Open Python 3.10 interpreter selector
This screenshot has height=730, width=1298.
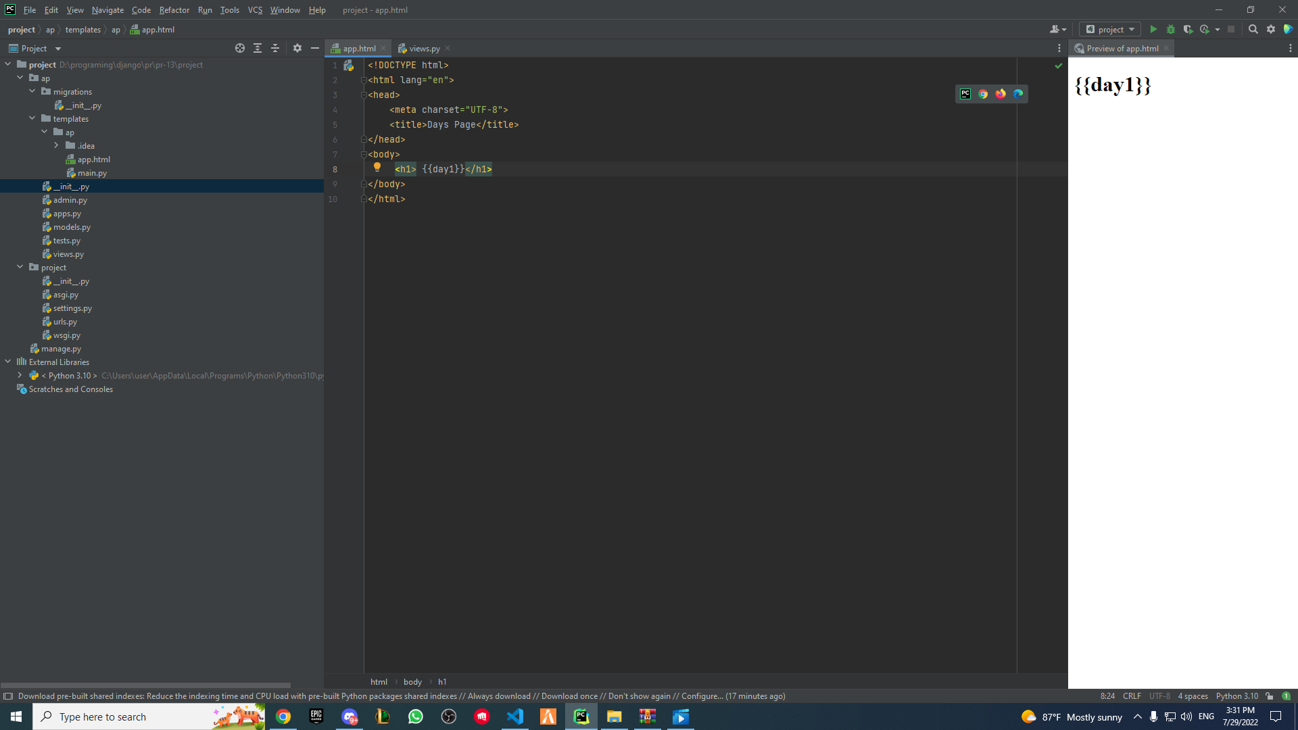tap(1237, 696)
